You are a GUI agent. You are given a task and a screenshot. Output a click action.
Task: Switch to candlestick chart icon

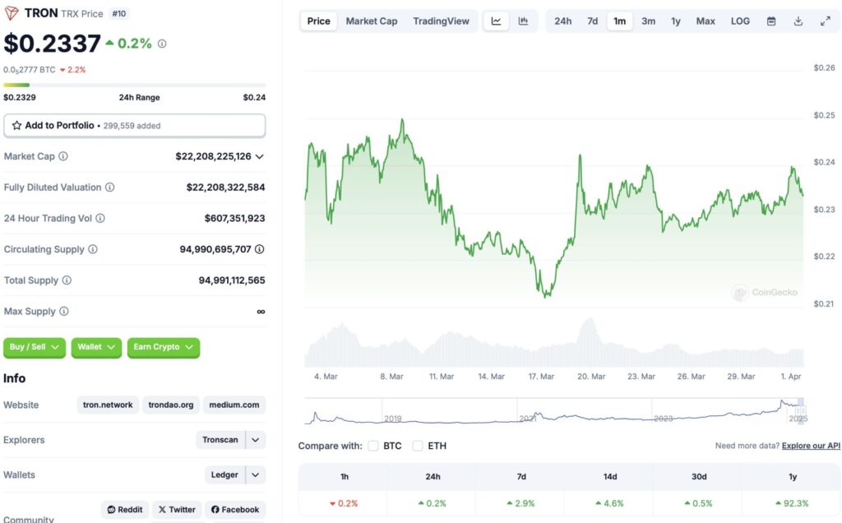(523, 21)
